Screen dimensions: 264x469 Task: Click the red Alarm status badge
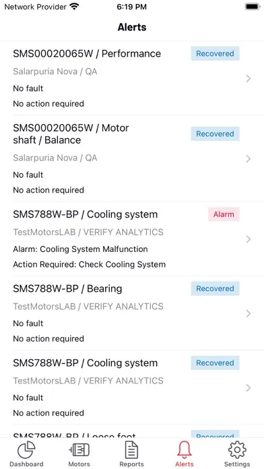[x=224, y=214]
